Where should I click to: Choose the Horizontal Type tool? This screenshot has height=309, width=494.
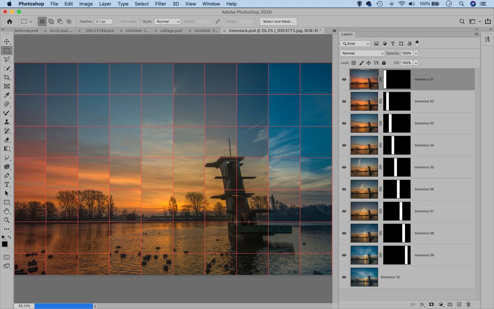click(x=7, y=184)
